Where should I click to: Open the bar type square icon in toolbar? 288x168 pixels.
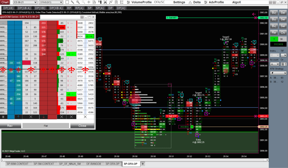click(67, 2)
